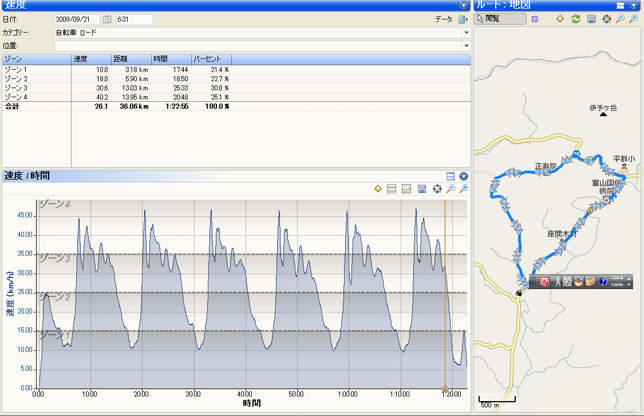The height and width of the screenshot is (416, 644).
Task: Open the route map round menu button
Action: click(634, 5)
